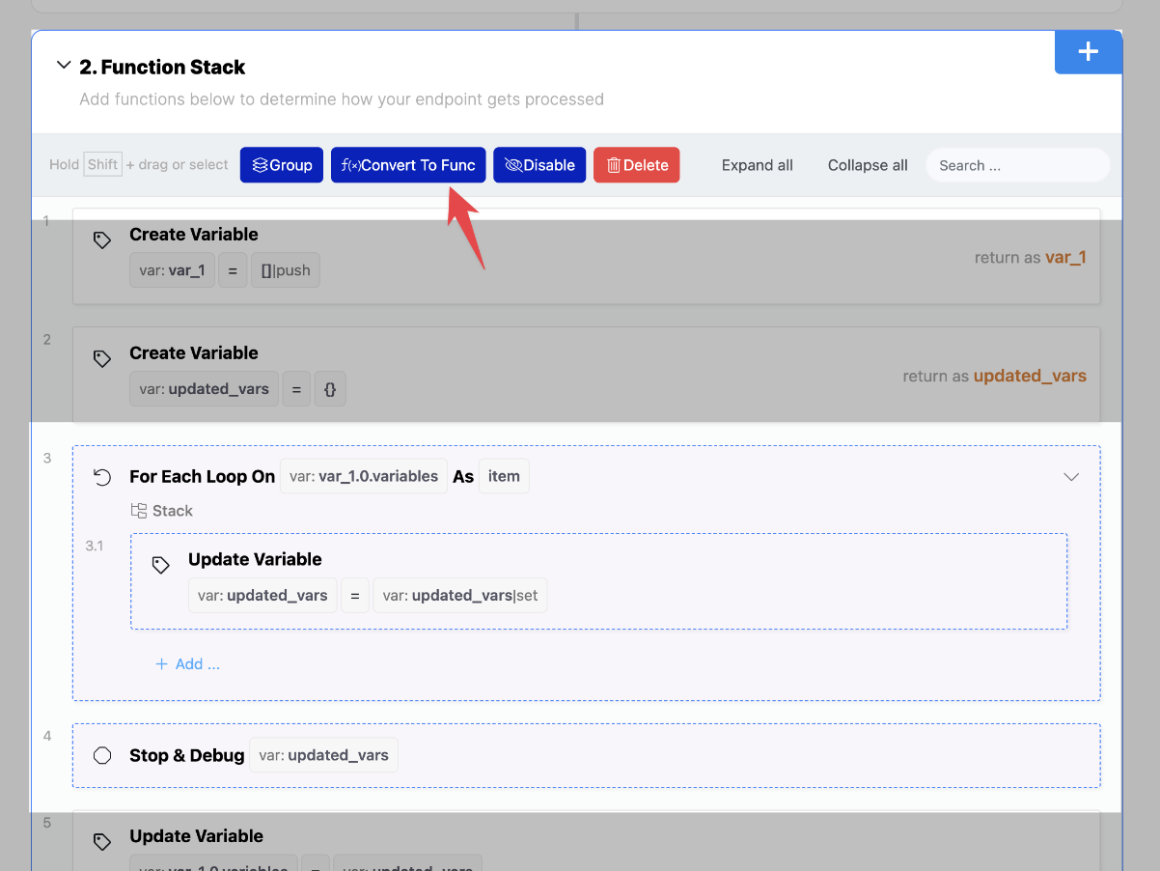Select the var: var_1 chip
Screen dimensions: 1160x871
coord(172,270)
